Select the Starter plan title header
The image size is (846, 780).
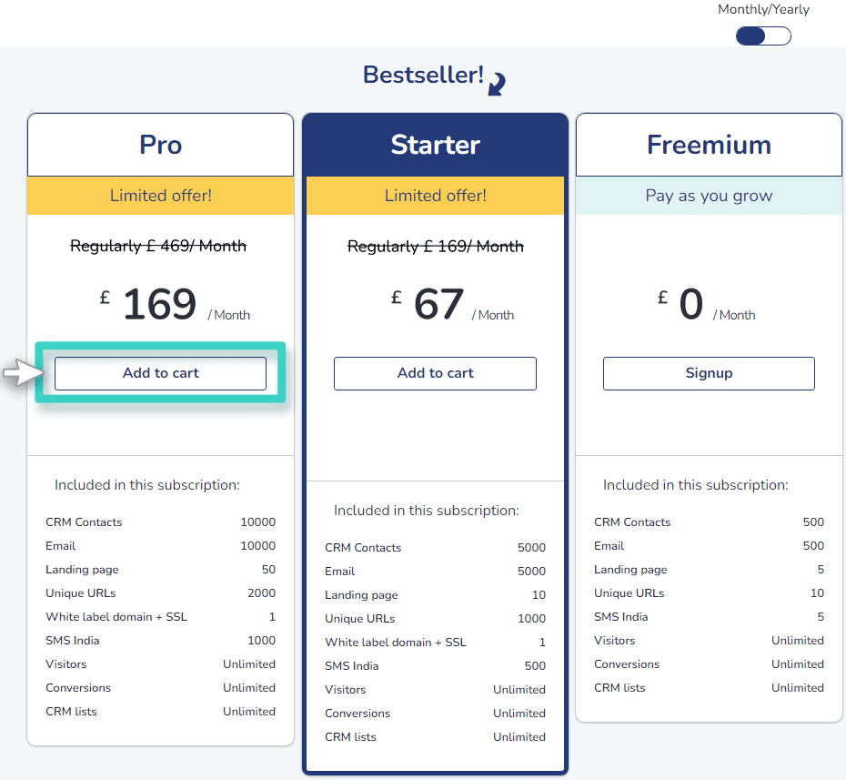click(435, 144)
